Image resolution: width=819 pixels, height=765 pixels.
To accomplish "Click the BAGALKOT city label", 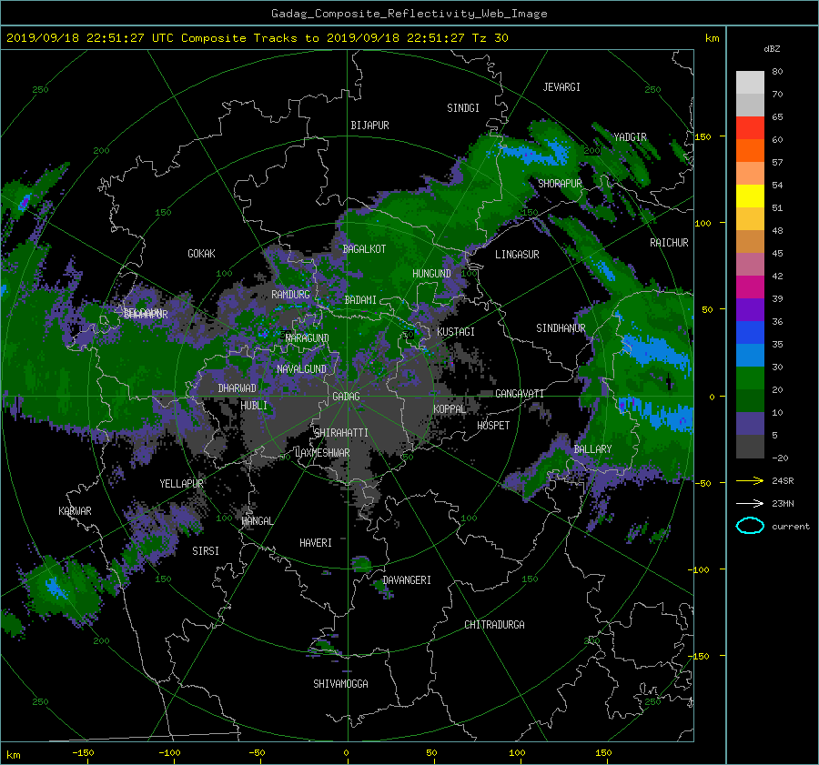I will [x=364, y=249].
